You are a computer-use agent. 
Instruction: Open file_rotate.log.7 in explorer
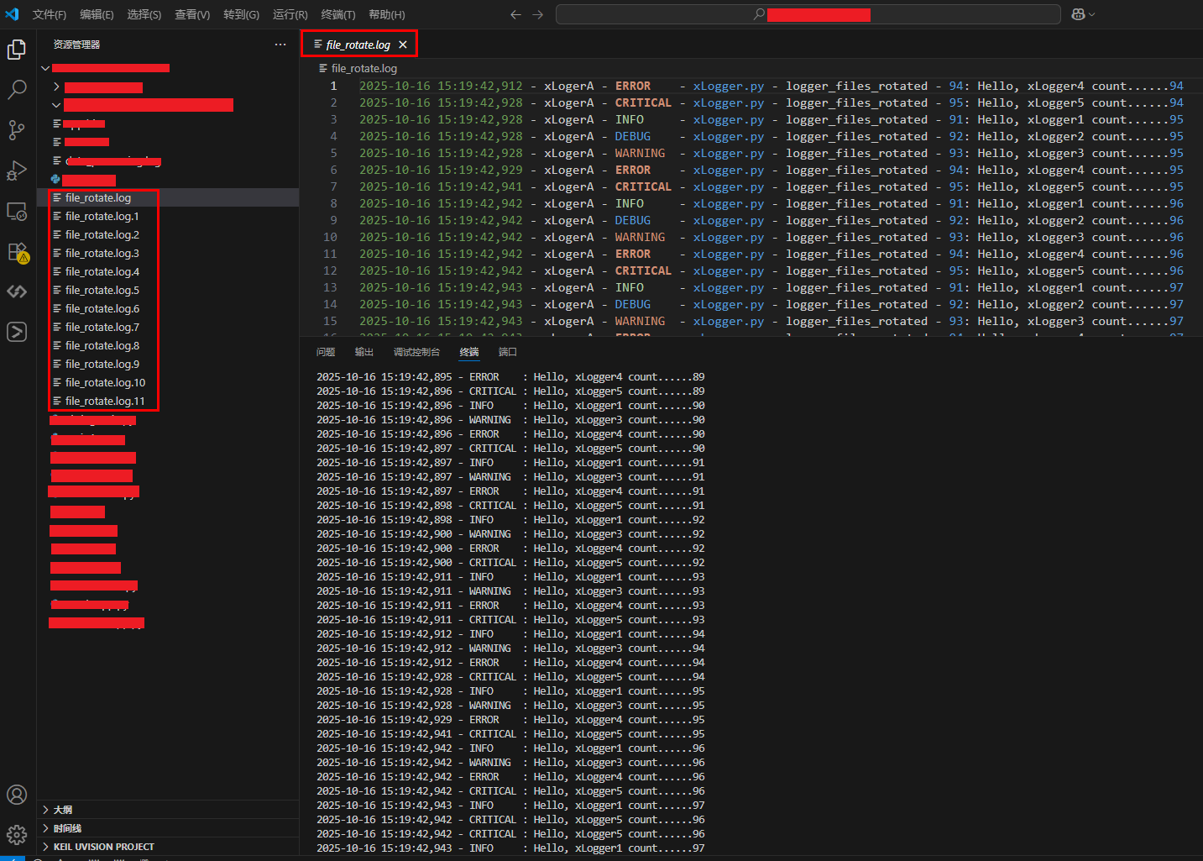[168, 327]
